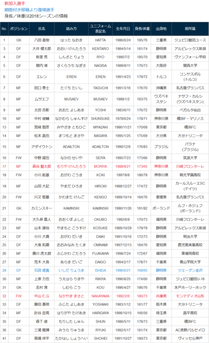Click the No. column header
The image size is (209, 343).
[4, 28]
